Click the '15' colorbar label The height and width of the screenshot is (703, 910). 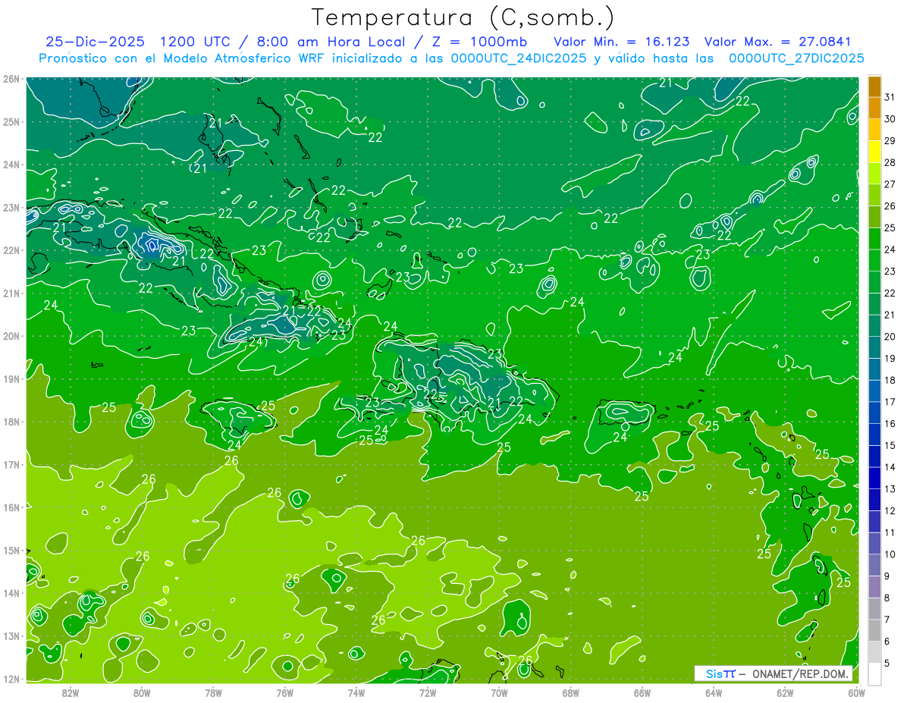890,445
